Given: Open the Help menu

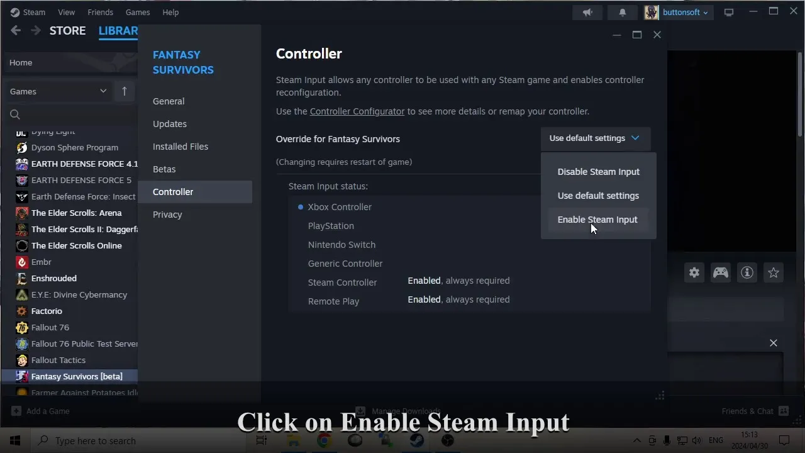Looking at the screenshot, I should pyautogui.click(x=170, y=12).
